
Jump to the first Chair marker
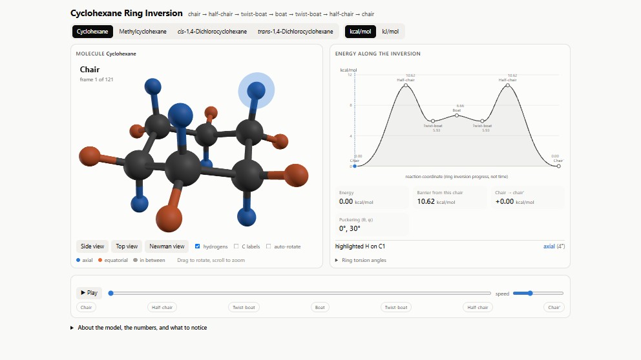point(86,307)
